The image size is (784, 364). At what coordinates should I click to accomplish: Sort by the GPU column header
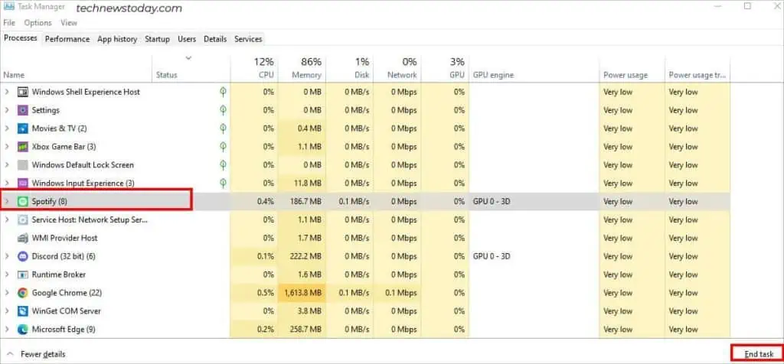click(x=445, y=68)
